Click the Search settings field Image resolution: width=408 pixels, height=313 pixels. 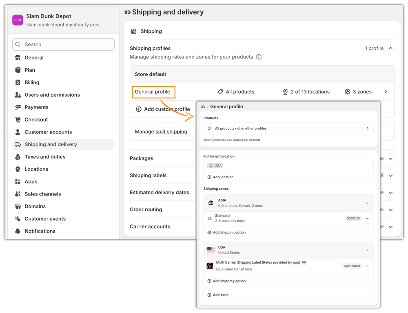[x=63, y=44]
